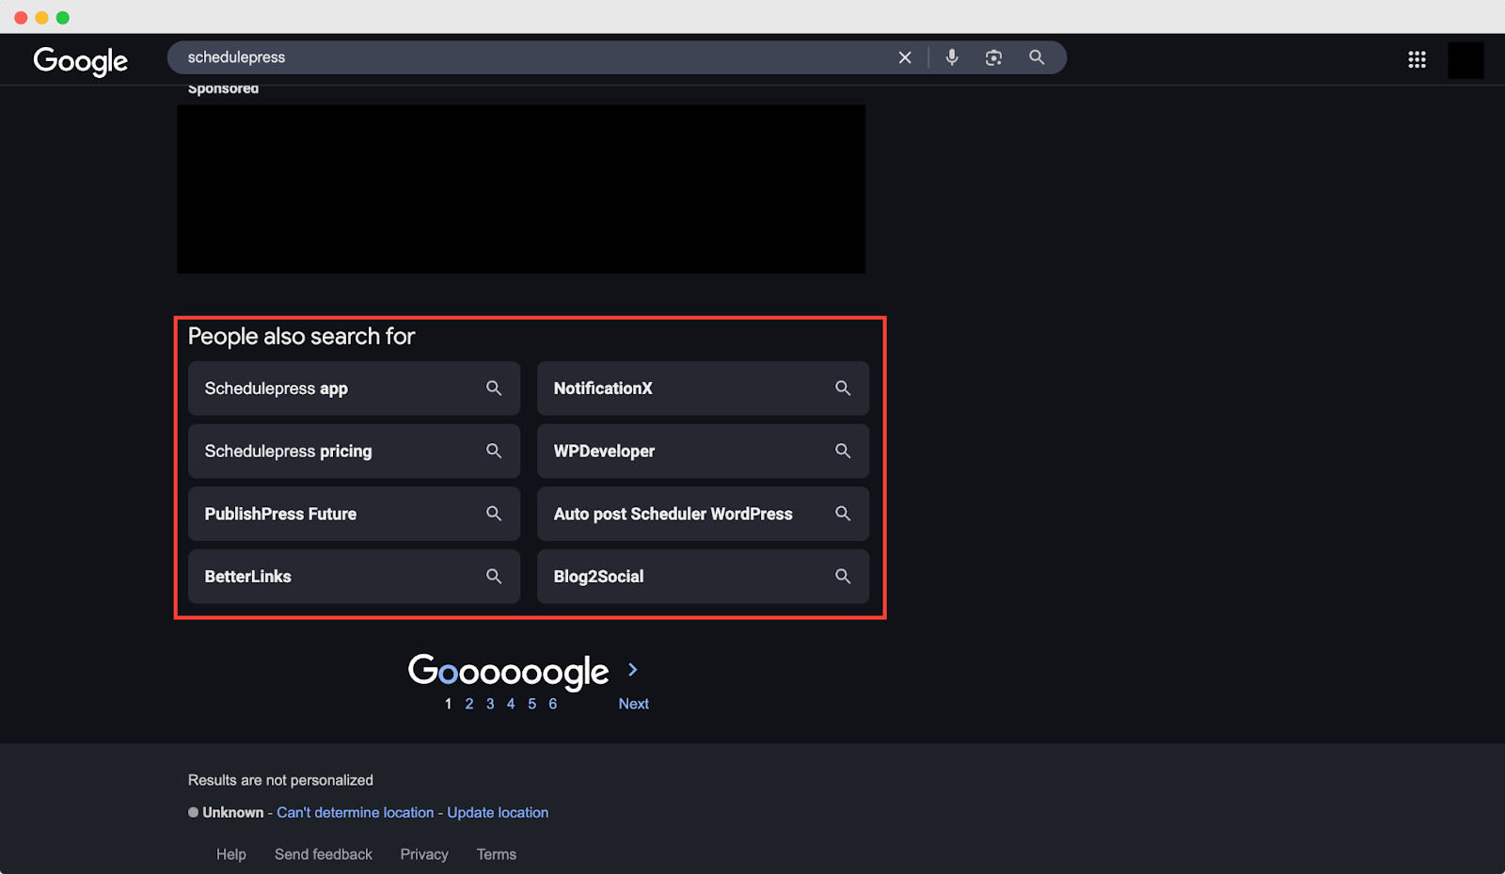Open the Terms footer link
The height and width of the screenshot is (874, 1505).
(x=497, y=854)
